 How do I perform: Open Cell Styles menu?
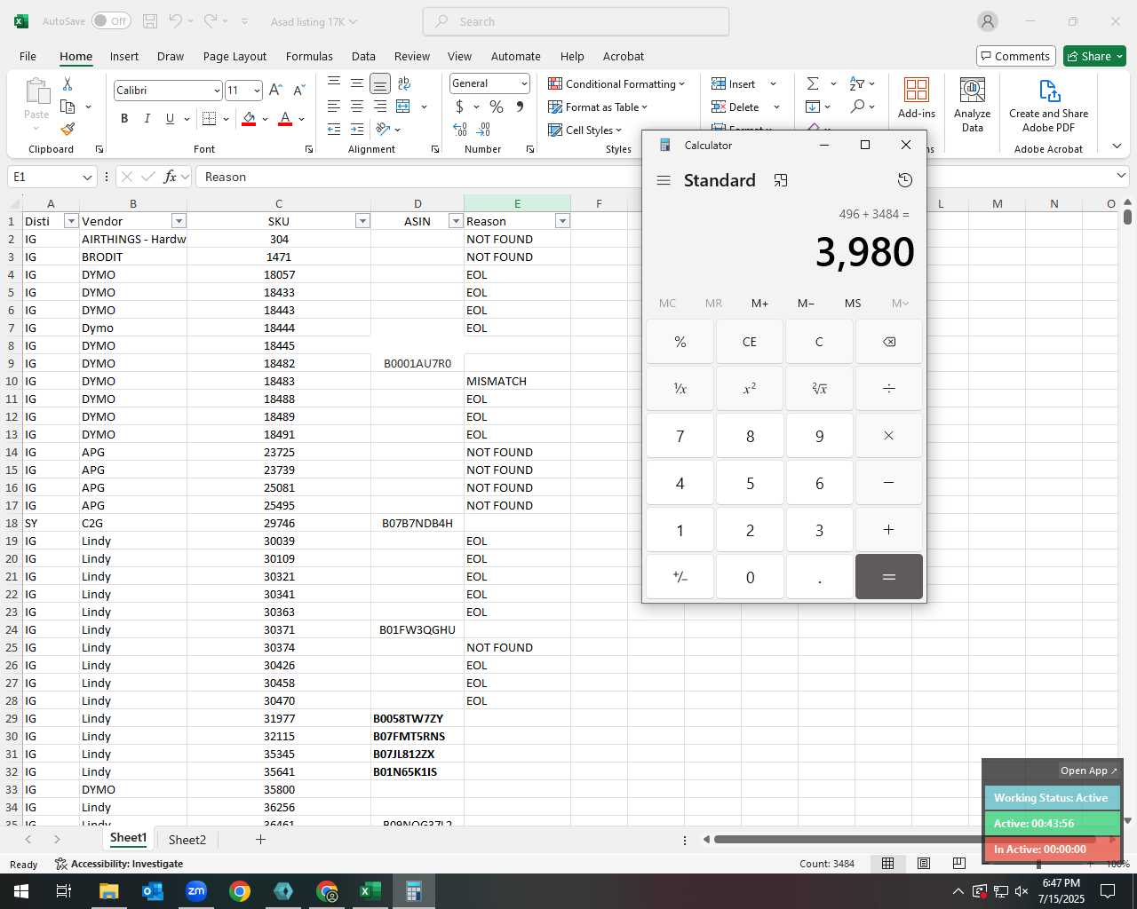coord(584,130)
